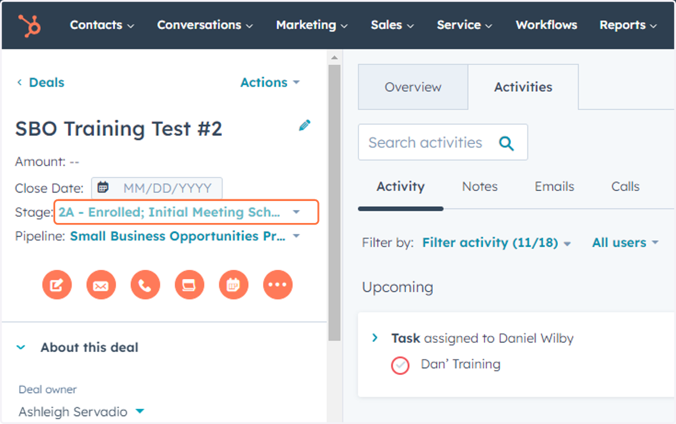
Task: Mark Dan' Training task complete
Action: (x=400, y=365)
